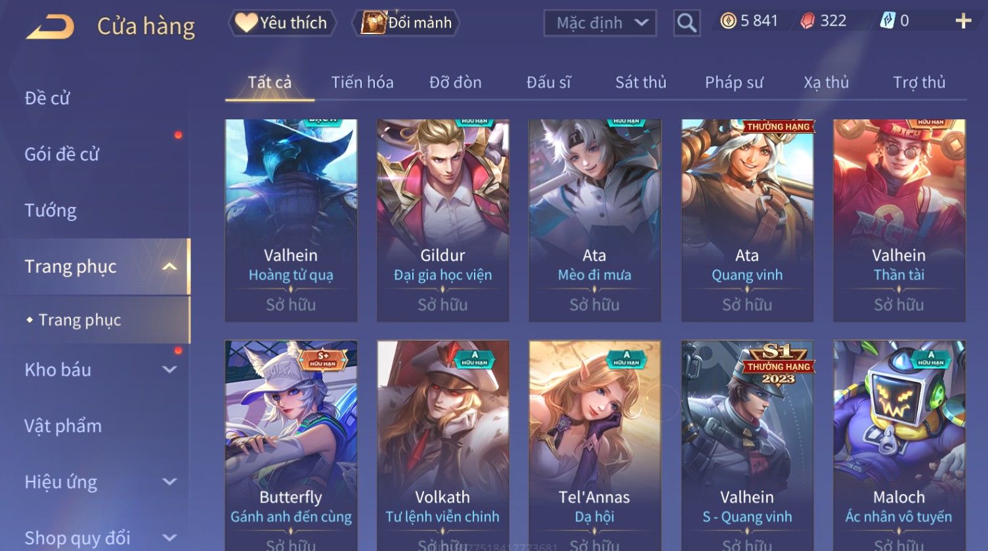This screenshot has width=988, height=551.
Task: Tap the gold coin currency icon
Action: coord(727,21)
